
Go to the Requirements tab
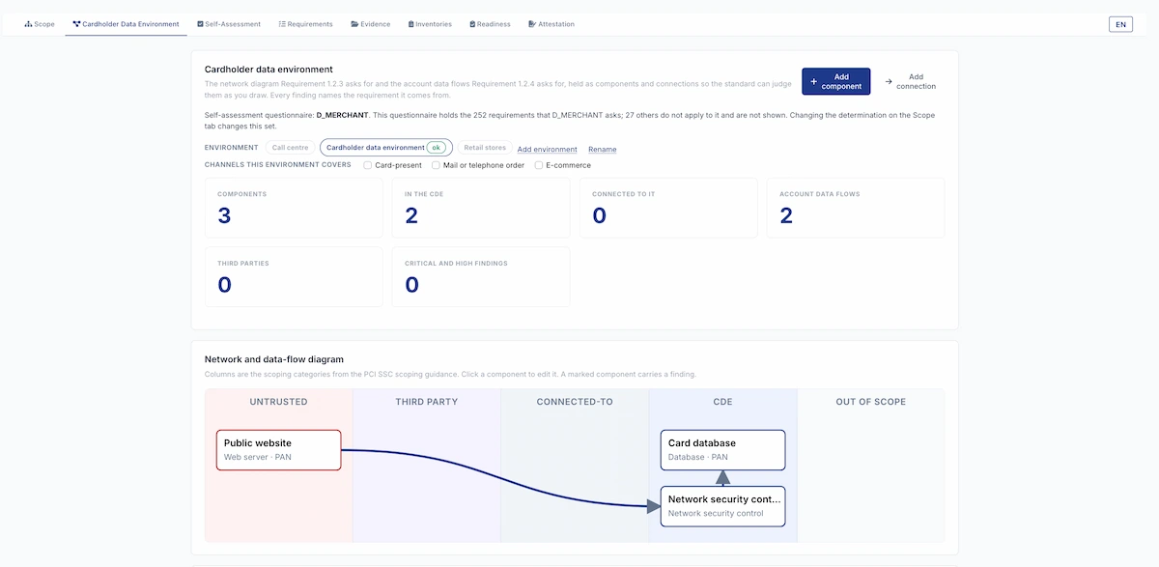(x=305, y=24)
